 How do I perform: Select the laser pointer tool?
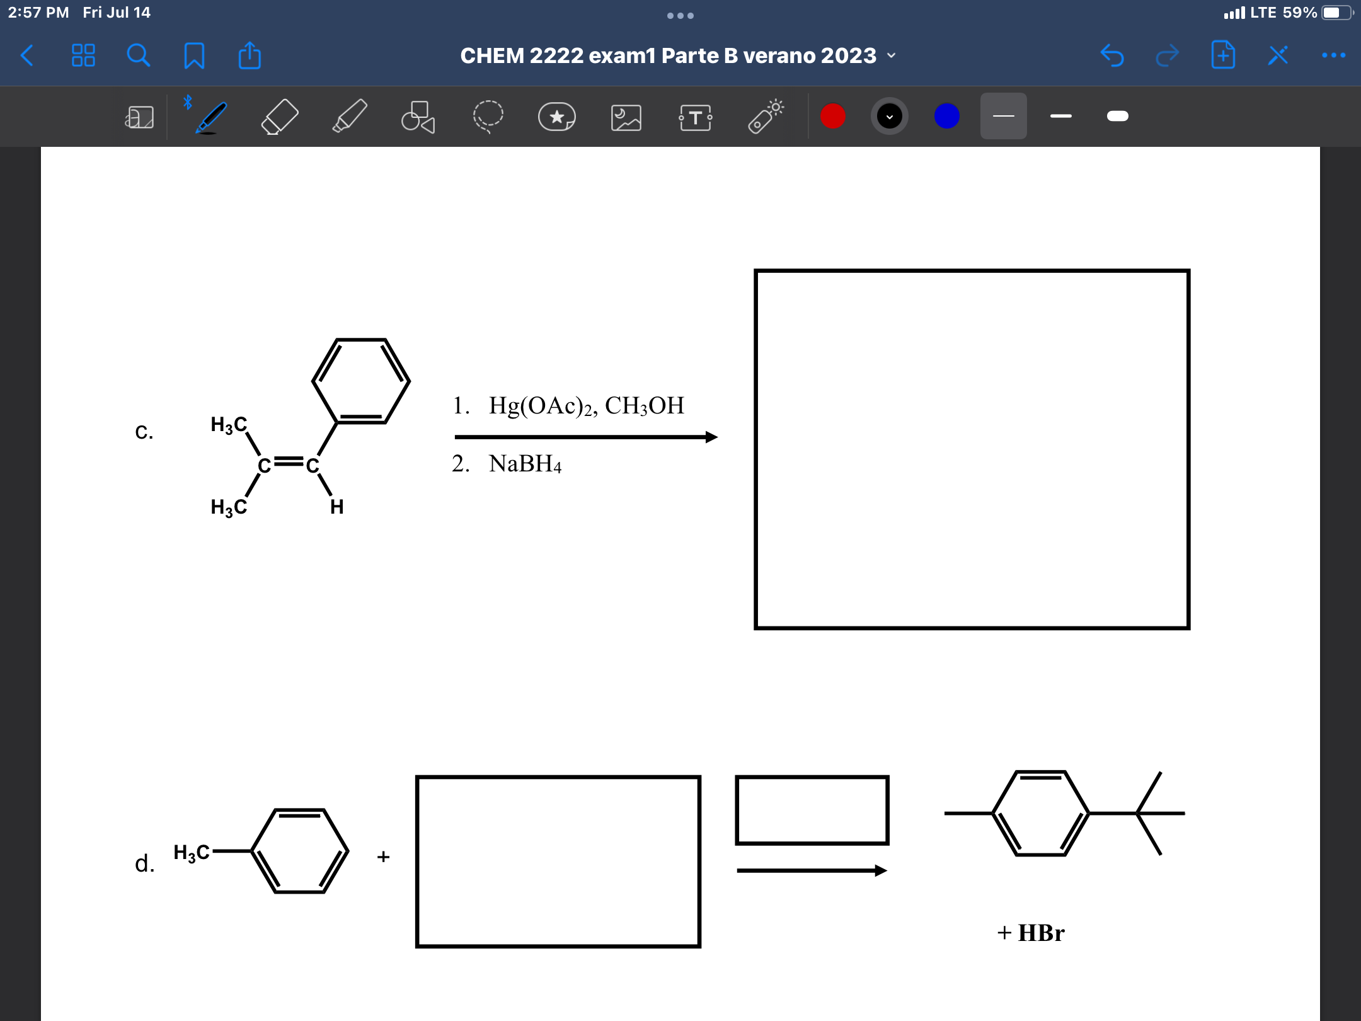764,117
